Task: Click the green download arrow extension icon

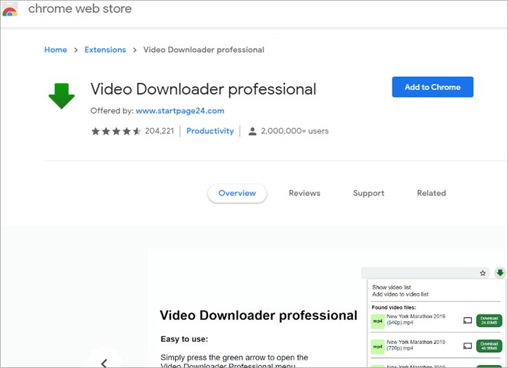Action: click(x=62, y=96)
